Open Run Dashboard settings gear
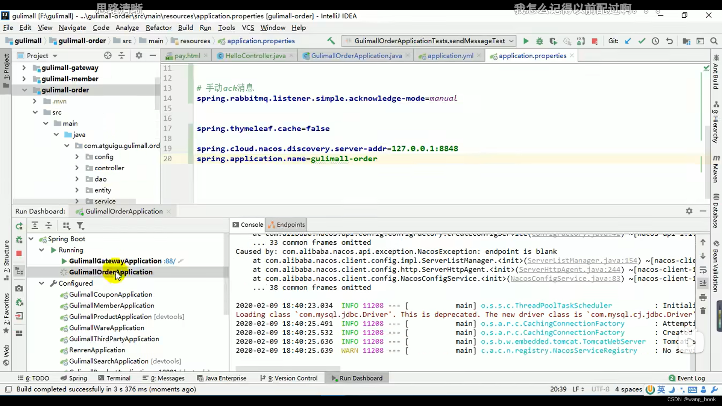The width and height of the screenshot is (722, 406). point(689,211)
